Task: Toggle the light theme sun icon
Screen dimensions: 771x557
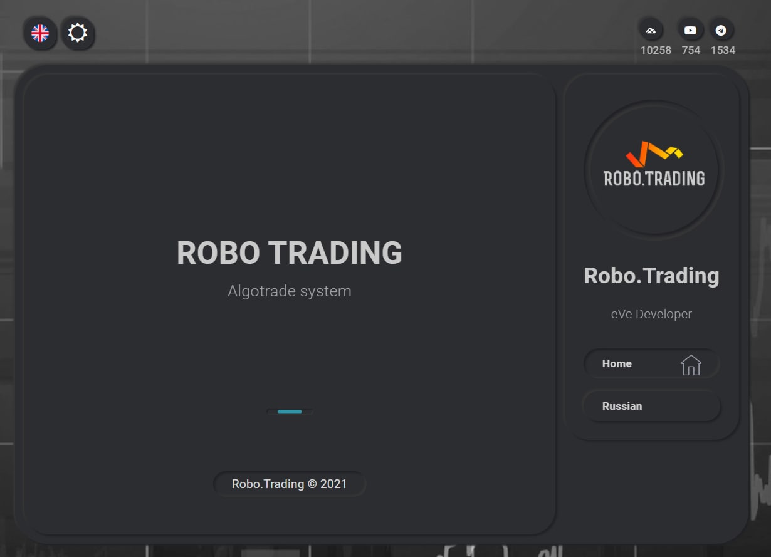Action: tap(78, 33)
